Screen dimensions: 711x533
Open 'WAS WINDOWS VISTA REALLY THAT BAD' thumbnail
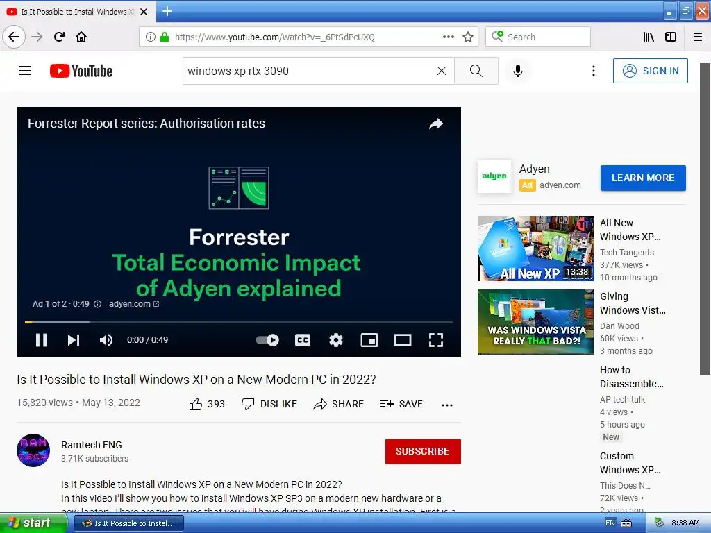point(535,322)
